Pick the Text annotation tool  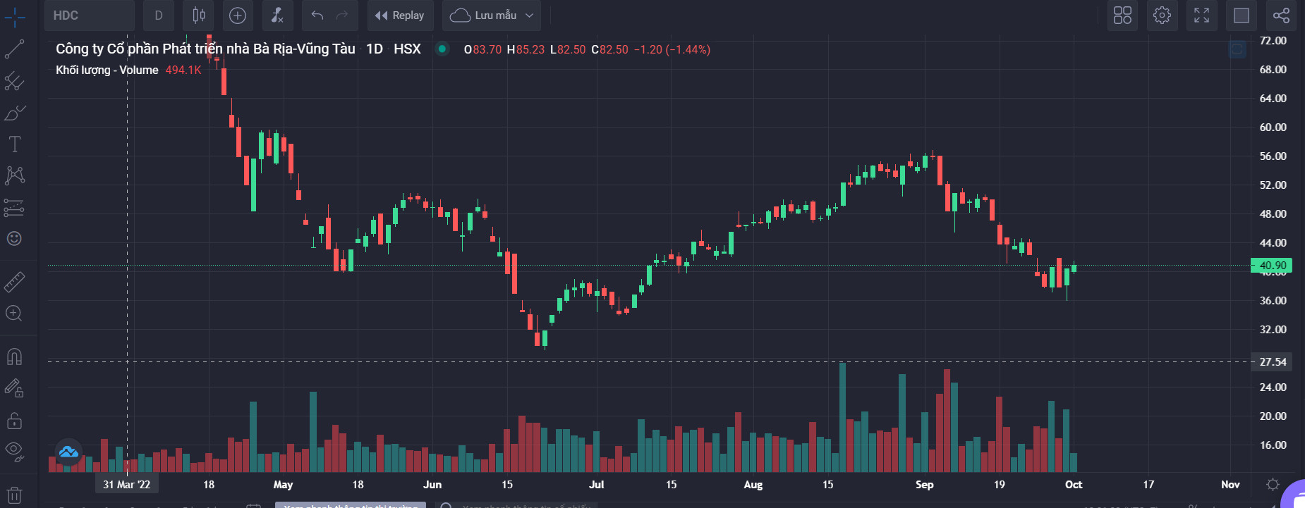tap(14, 144)
